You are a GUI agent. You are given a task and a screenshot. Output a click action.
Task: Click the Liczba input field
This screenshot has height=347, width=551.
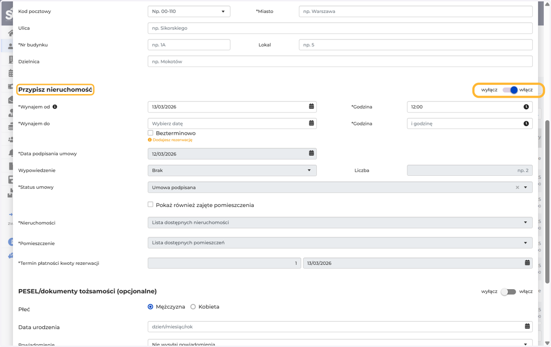tap(470, 170)
